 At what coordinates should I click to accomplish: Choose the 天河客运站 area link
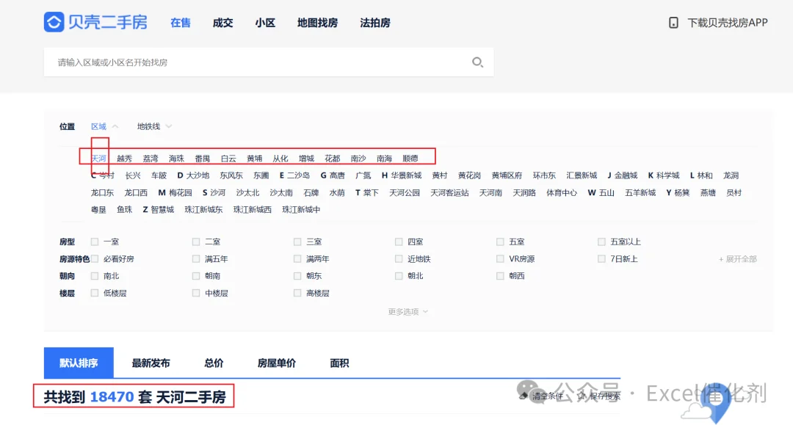(x=449, y=192)
